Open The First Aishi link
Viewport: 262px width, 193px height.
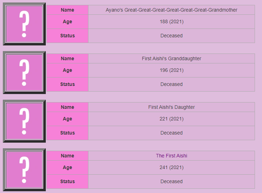(171, 156)
